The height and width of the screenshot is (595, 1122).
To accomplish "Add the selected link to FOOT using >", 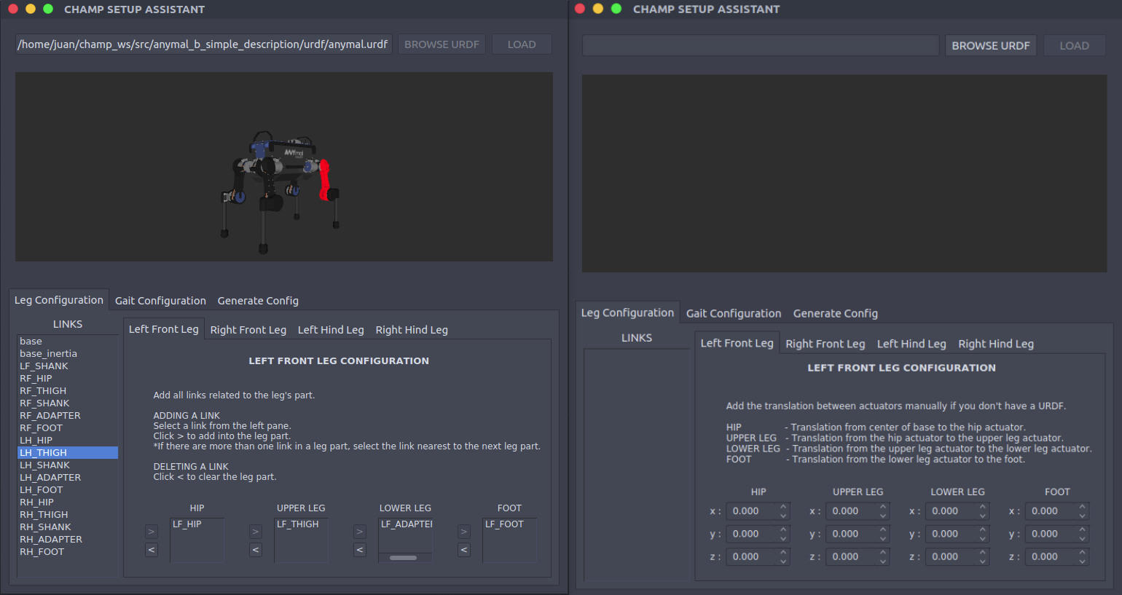I will 464,532.
